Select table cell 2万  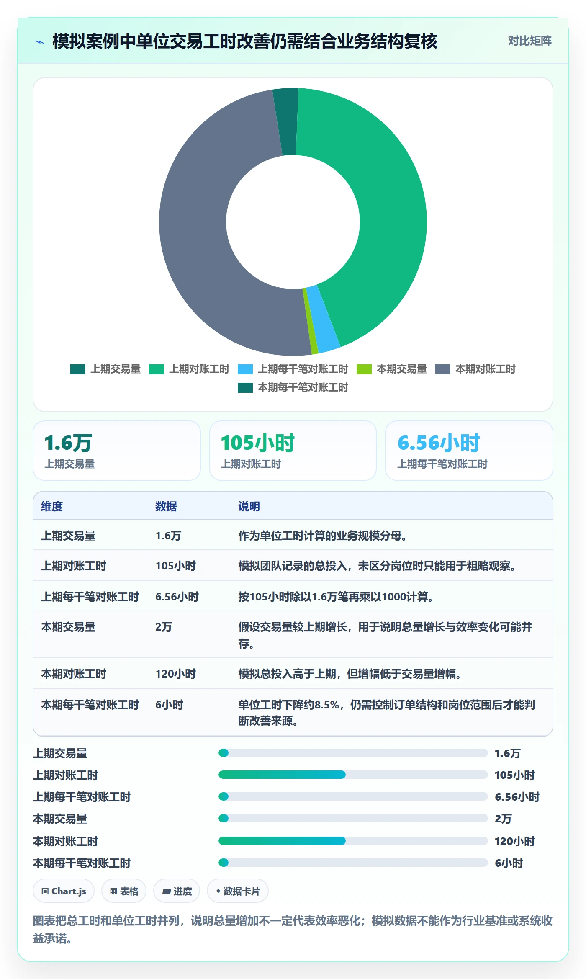point(164,627)
